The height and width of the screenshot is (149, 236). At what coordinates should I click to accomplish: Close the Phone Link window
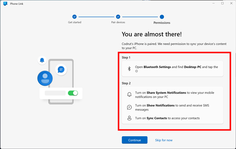(x=231, y=3)
